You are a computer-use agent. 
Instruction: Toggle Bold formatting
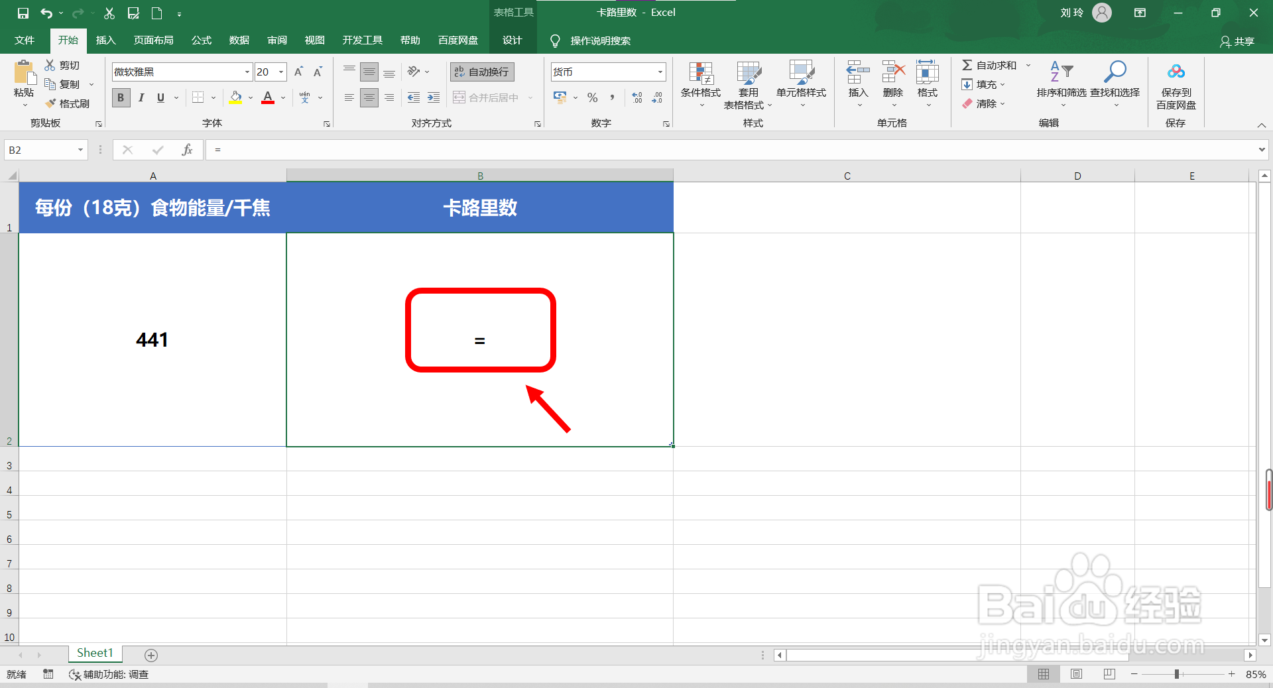[121, 97]
